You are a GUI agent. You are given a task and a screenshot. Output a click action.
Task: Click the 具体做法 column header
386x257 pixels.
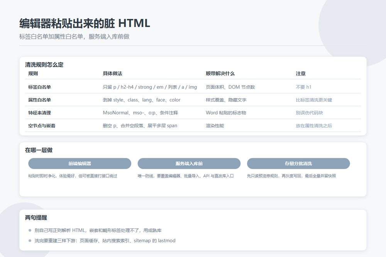(x=112, y=73)
